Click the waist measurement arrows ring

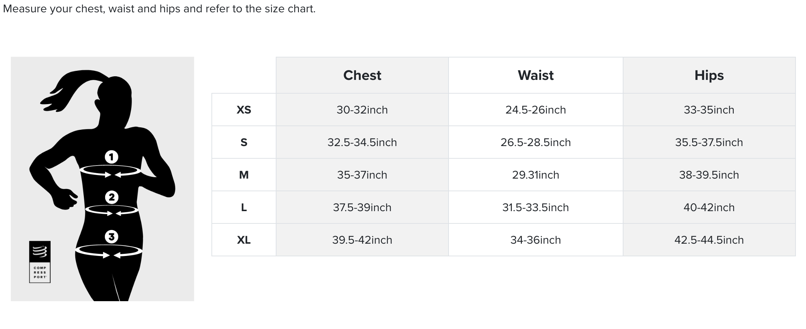112,210
